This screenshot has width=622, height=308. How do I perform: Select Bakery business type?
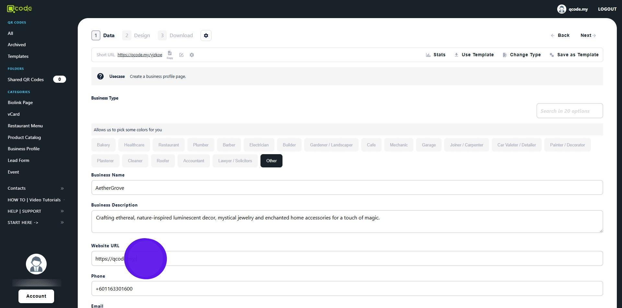coord(103,145)
